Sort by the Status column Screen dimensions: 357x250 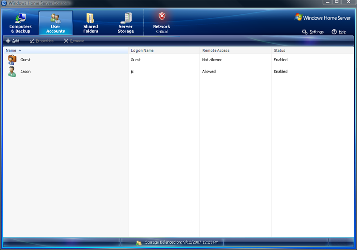pyautogui.click(x=312, y=50)
